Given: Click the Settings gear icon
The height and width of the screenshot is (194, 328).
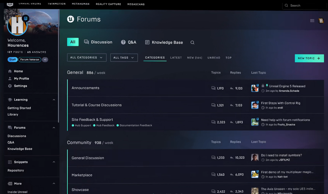Looking at the screenshot, I should coord(10,86).
